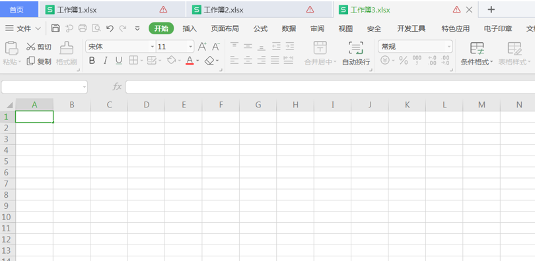Copy selection using 复制
The image size is (535, 261).
(39, 61)
